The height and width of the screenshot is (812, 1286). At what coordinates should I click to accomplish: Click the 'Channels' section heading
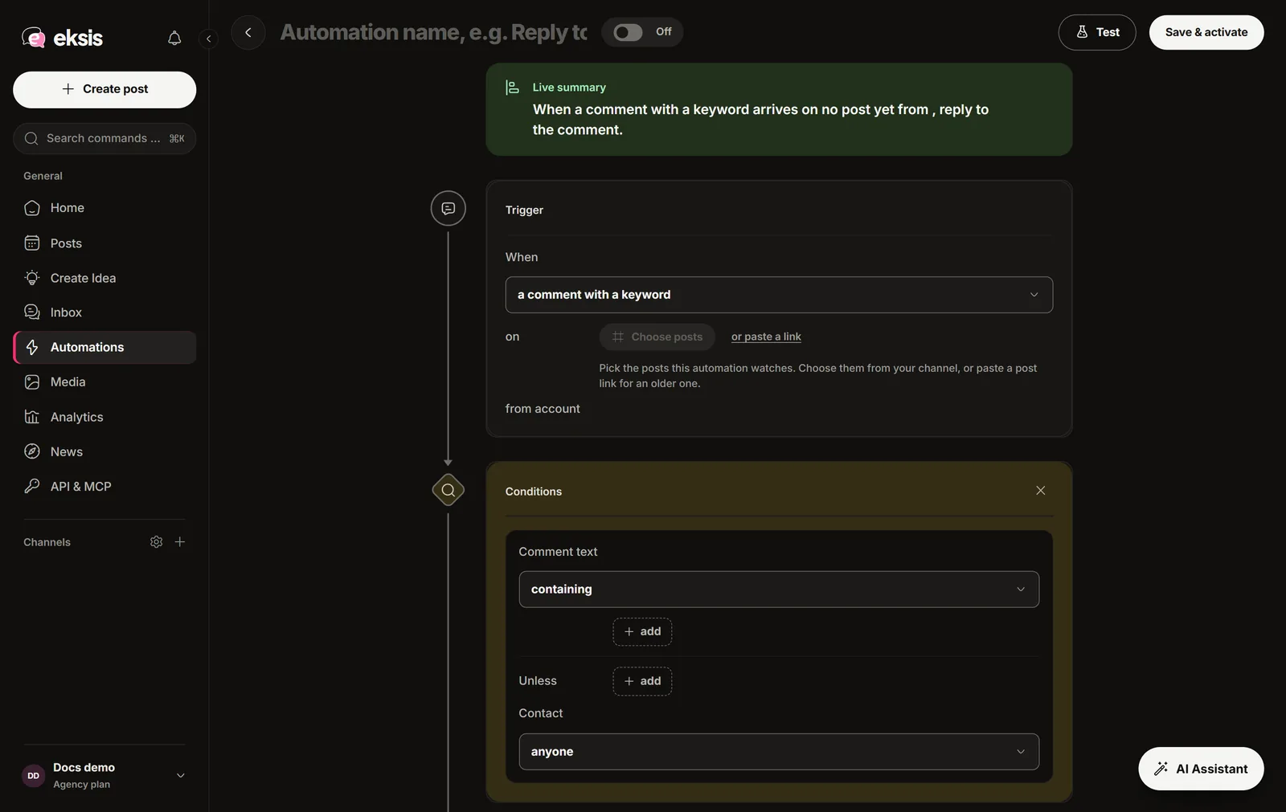[47, 542]
